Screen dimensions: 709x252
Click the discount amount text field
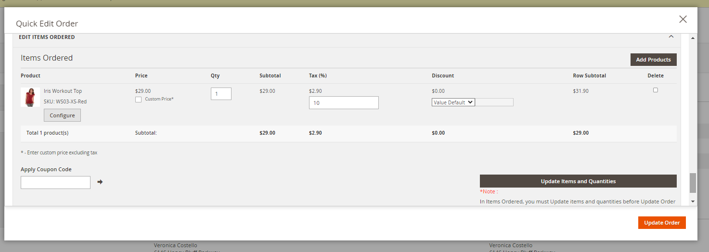point(494,102)
